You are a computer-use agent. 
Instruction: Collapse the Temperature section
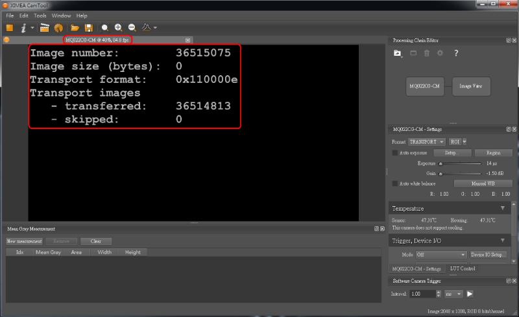pos(503,208)
